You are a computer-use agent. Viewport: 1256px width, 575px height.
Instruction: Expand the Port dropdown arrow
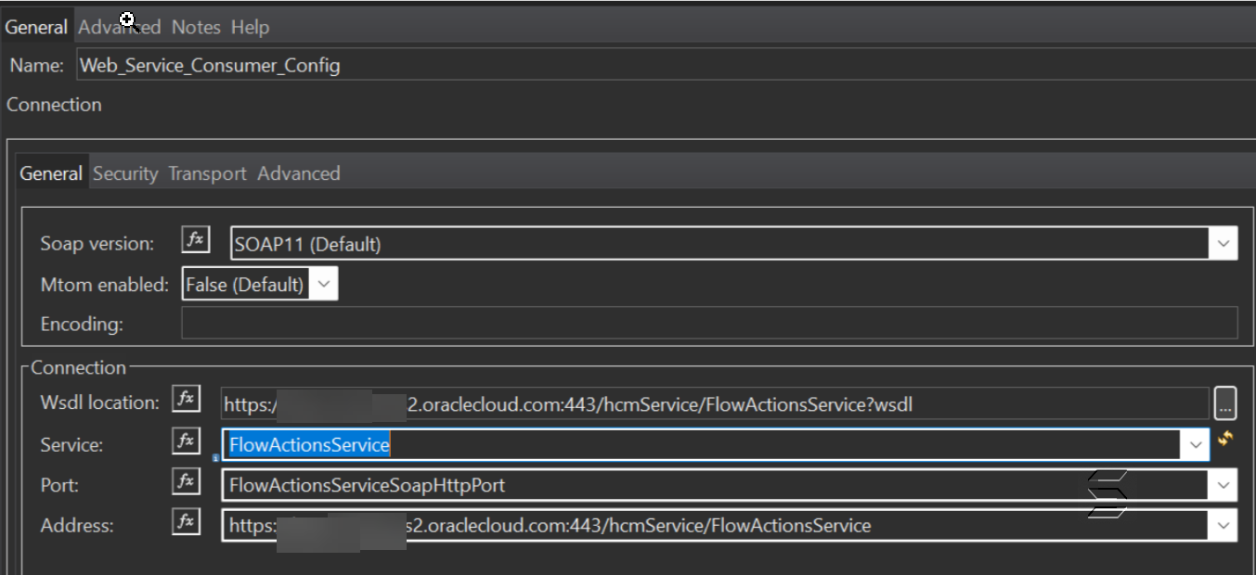1224,485
